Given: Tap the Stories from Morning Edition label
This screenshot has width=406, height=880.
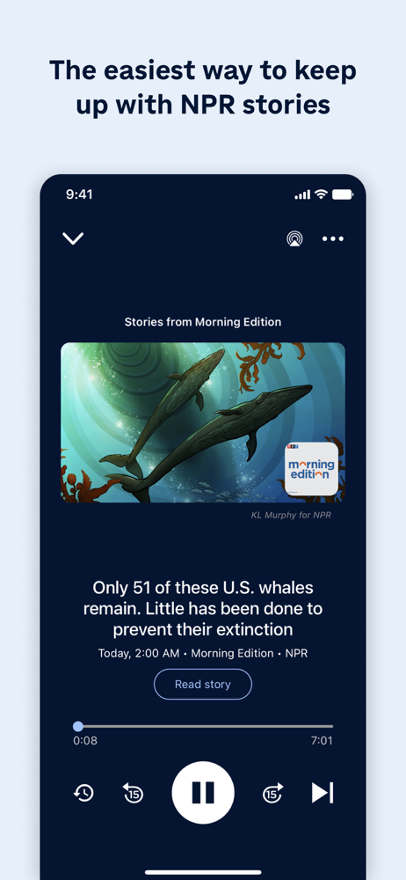Looking at the screenshot, I should pos(203,322).
